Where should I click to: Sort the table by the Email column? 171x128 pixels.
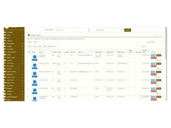86,52
